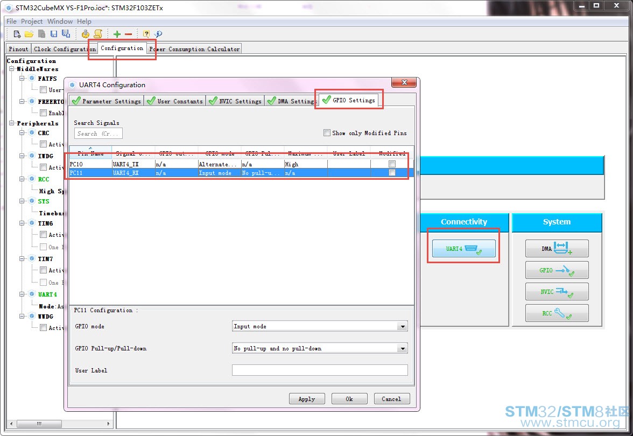Collapse the Peripherals tree node
The image size is (633, 436).
tap(12, 123)
